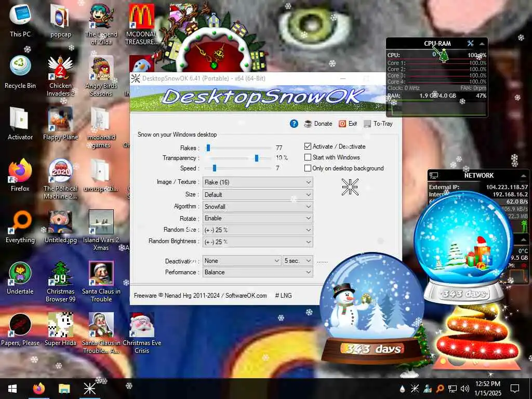
Task: Select the Papers, Please shortcut
Action: point(20,330)
